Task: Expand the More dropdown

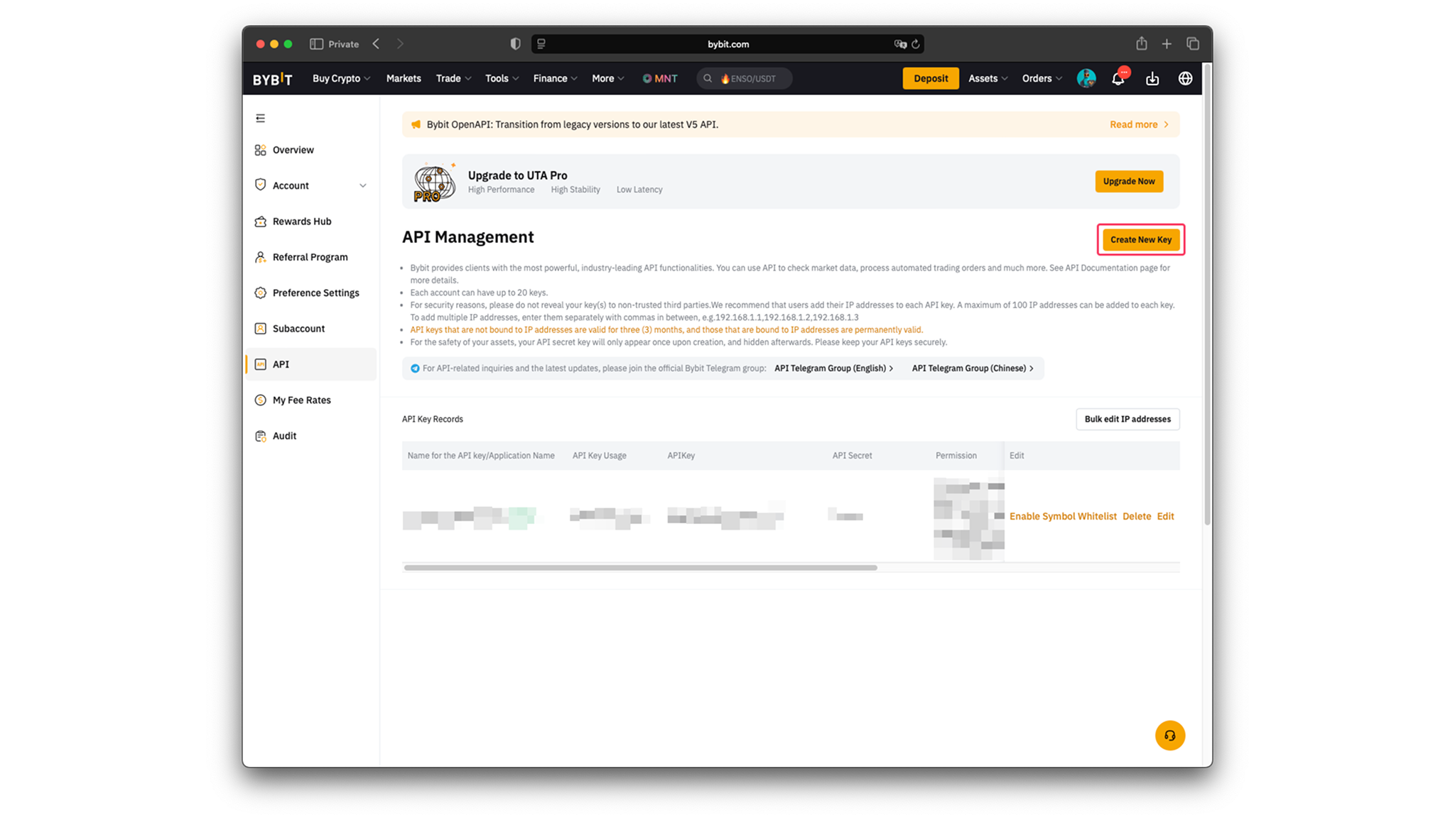Action: (x=607, y=79)
